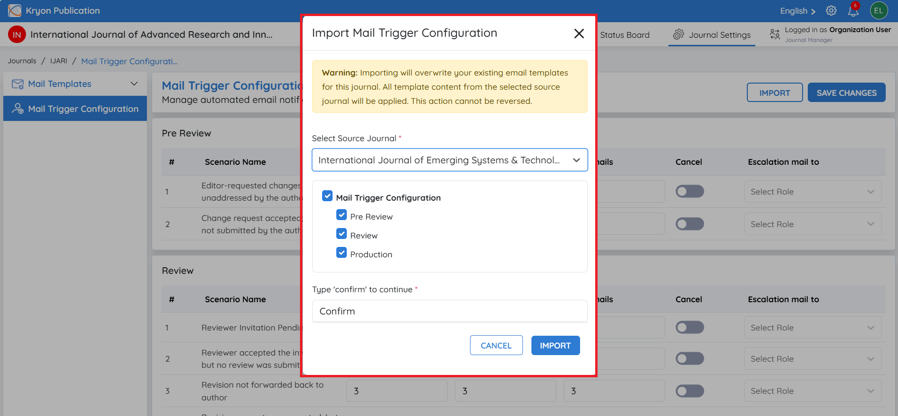The height and width of the screenshot is (416, 898).
Task: Open Select Role for Reviewer accepted row
Action: 812,359
